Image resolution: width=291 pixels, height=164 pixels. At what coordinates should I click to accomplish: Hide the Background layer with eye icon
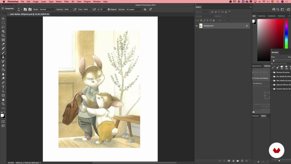[x=196, y=26]
